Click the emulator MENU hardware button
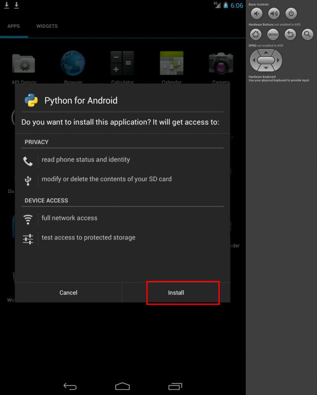 pyautogui.click(x=273, y=34)
